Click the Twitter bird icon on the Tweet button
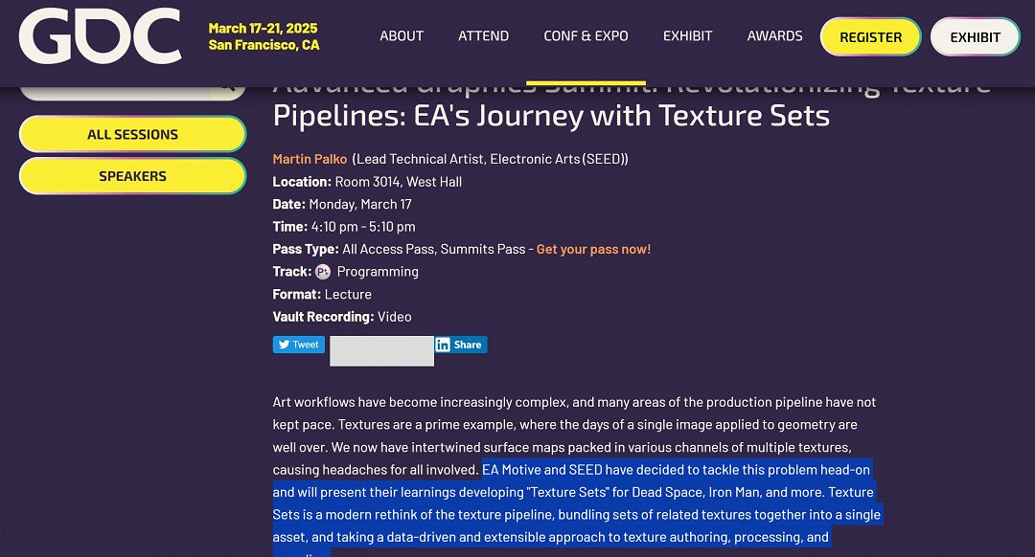The height and width of the screenshot is (557, 1035). point(284,345)
